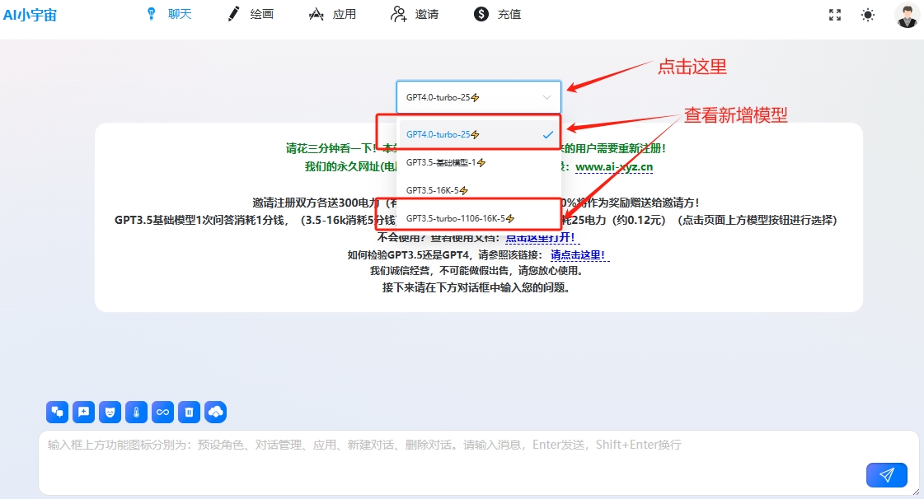924x499 pixels.
Task: Switch to the 绘画 drawing tab
Action: coord(251,14)
